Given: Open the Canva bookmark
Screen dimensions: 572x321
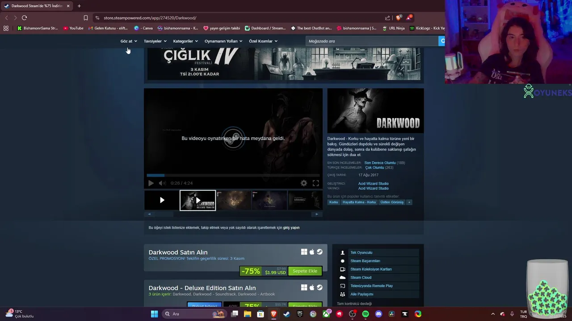Looking at the screenshot, I should tap(143, 28).
